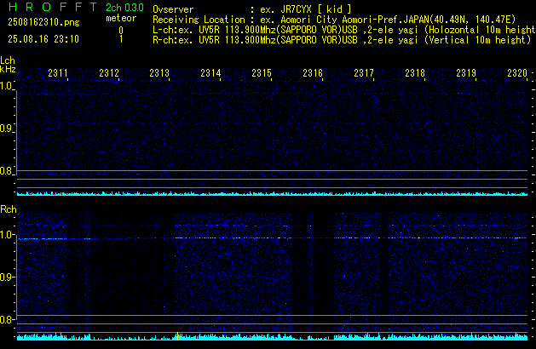Click the 2316 time marker
The height and width of the screenshot is (349, 536).
coord(313,73)
